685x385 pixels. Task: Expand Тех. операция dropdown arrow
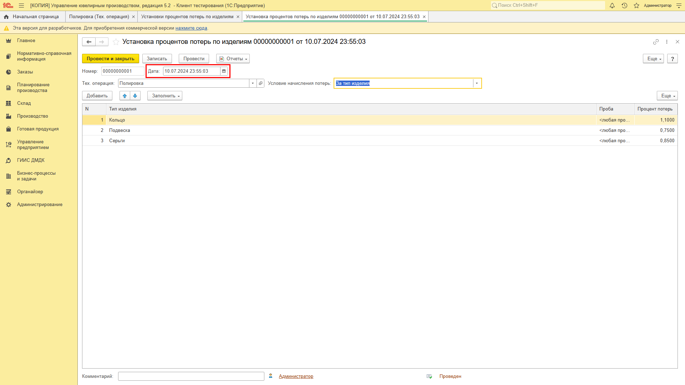coord(253,83)
